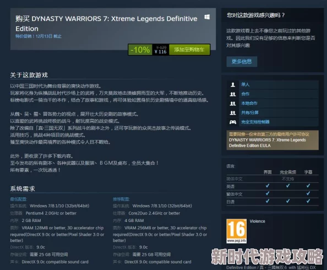
Task: Click the 英语 full audio checkmark
Action: 288,186
